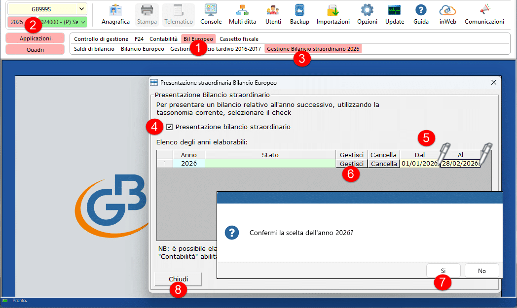Switch to Contabilità tab
This screenshot has height=308, width=517.
pos(163,39)
